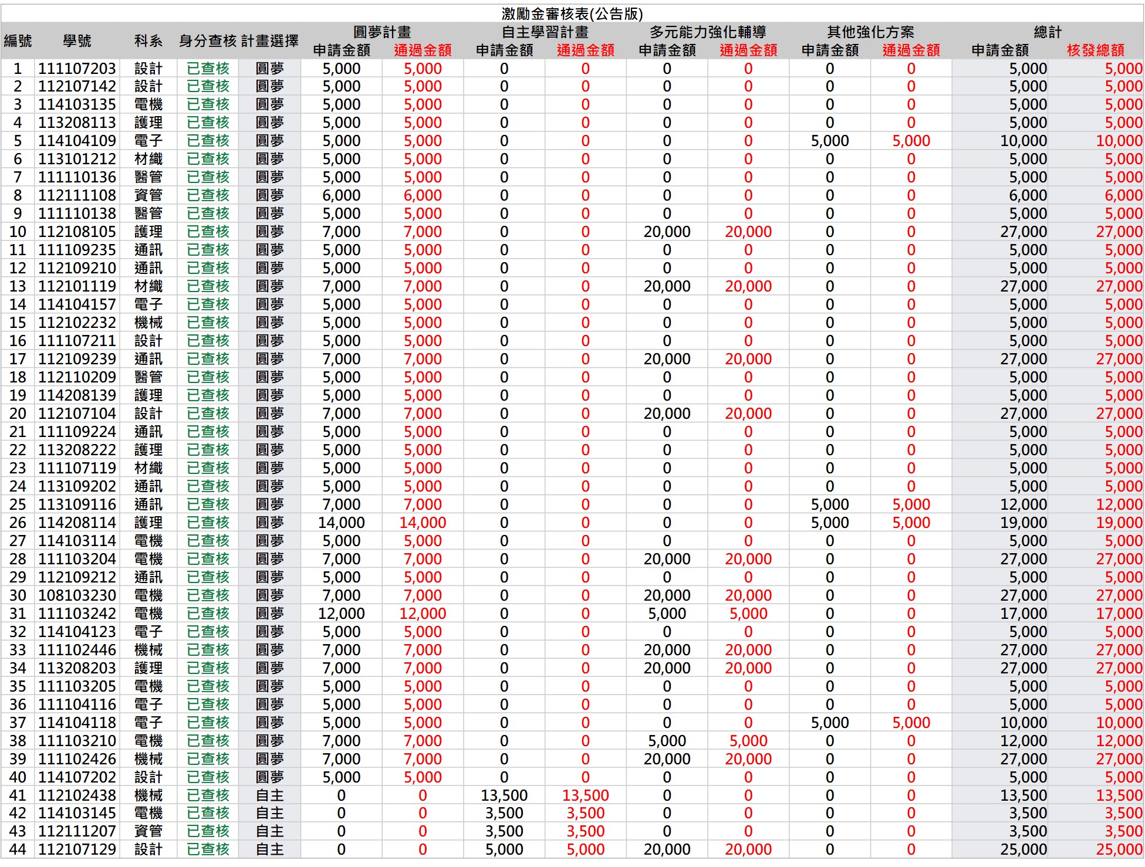Select the 圓夢計畫 group header
Viewport: 1145px width, 867px height.
tap(382, 32)
